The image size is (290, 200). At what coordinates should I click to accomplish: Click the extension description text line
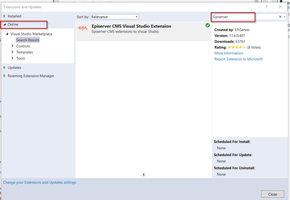(x=126, y=32)
